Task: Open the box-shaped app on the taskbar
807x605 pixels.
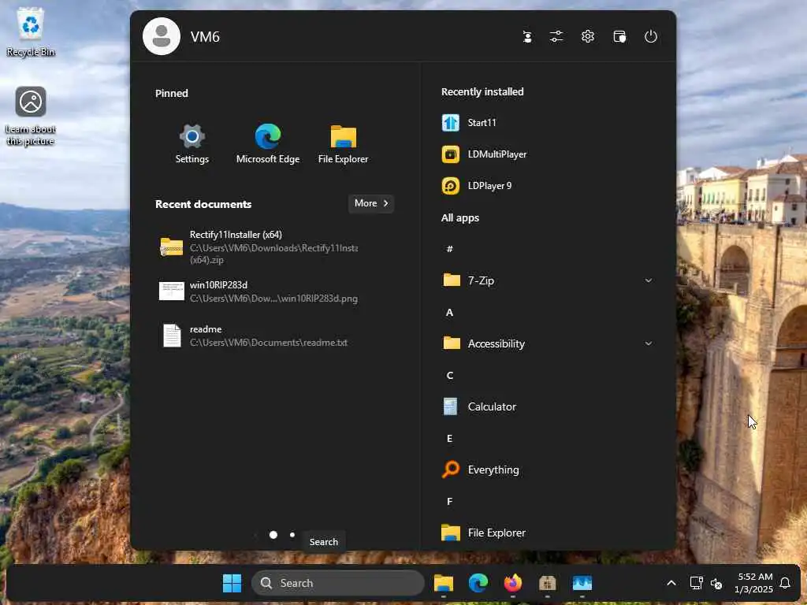Action: tap(547, 583)
